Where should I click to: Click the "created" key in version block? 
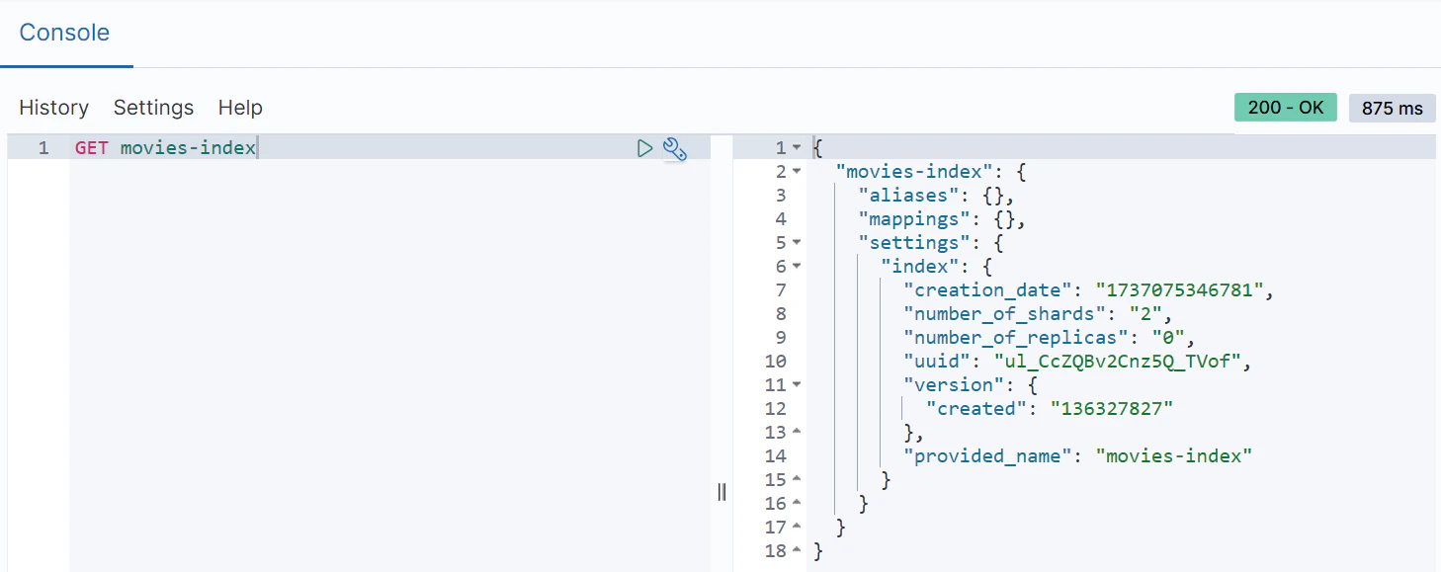[x=977, y=409]
